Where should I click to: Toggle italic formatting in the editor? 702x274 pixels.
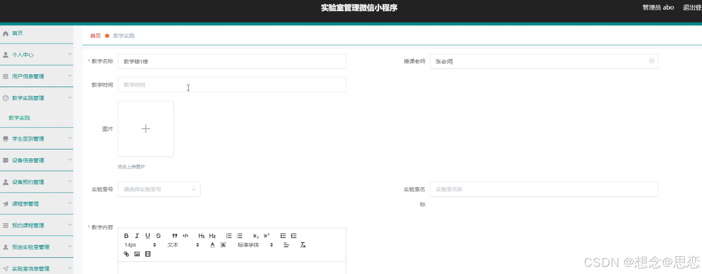click(137, 236)
